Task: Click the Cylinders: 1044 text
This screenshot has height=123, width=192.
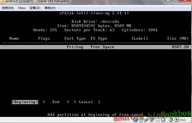Action: click(x=139, y=30)
